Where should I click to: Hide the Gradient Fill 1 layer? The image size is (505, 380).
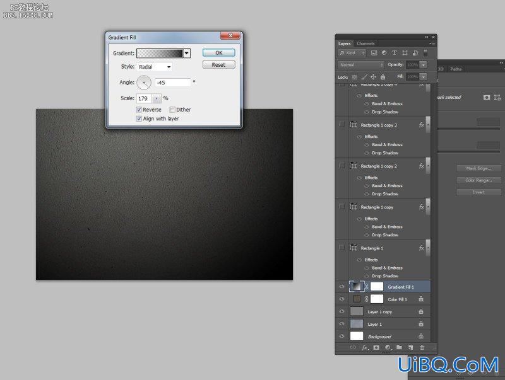[x=342, y=287]
